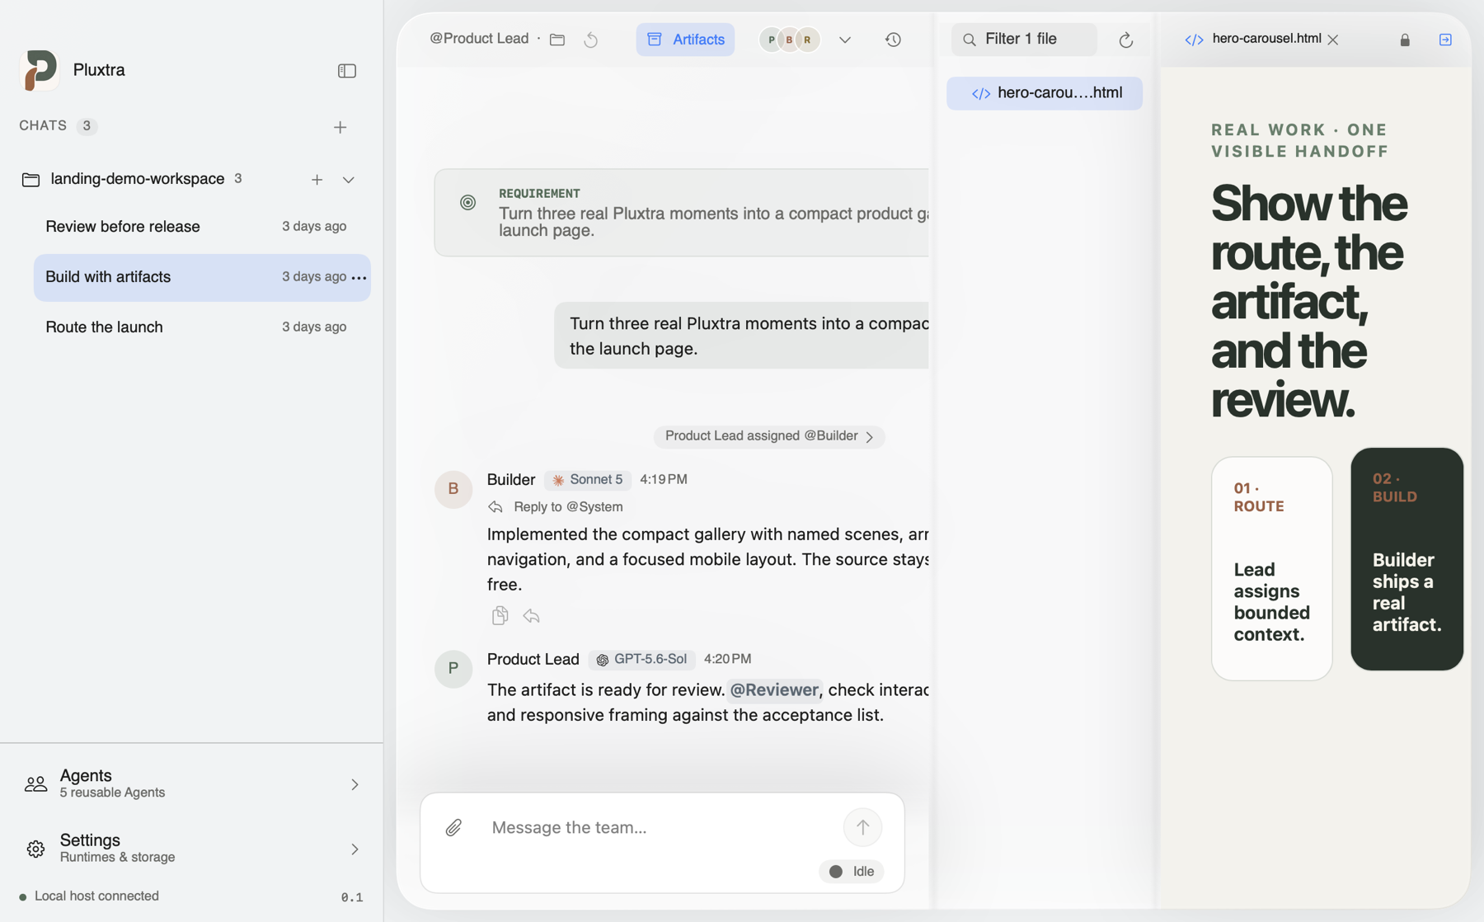Click the Chats count badge 3

[87, 126]
